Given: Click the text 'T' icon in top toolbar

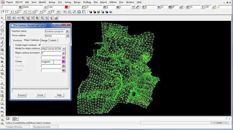Looking at the screenshot, I should click(x=203, y=7).
